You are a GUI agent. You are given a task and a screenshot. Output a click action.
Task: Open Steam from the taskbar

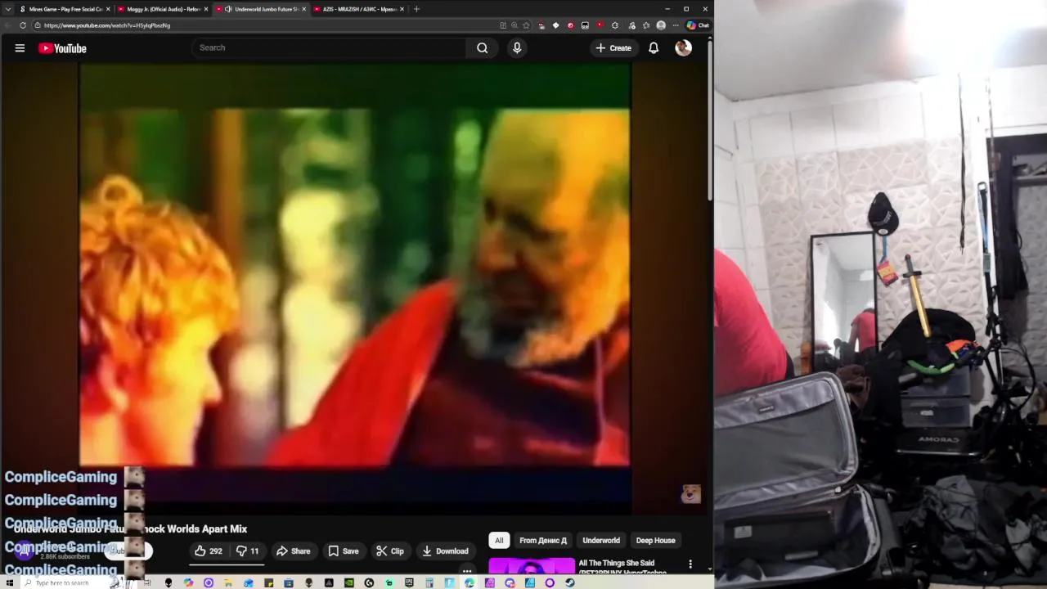[570, 582]
